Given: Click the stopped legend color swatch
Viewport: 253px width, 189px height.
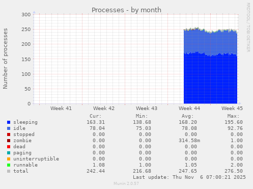Looking at the screenshot, I should click(x=9, y=134).
